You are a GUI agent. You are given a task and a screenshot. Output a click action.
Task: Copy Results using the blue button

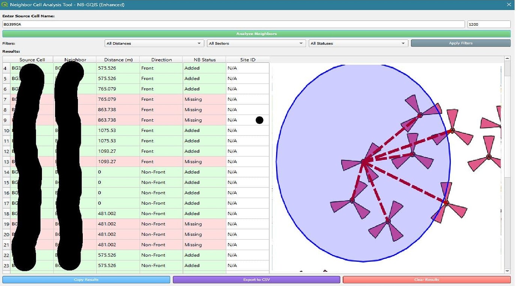click(86, 280)
